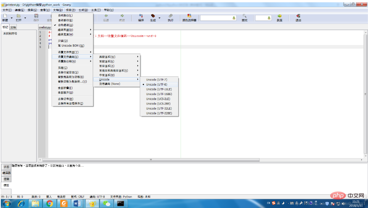Open Google Chrome from the taskbar
This screenshot has width=368, height=208.
click(x=49, y=203)
